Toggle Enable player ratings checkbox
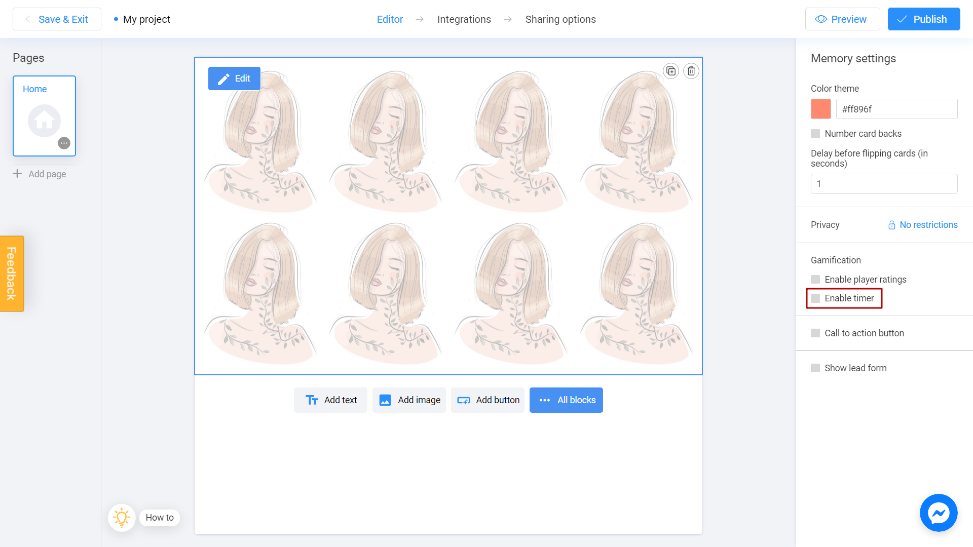 815,279
